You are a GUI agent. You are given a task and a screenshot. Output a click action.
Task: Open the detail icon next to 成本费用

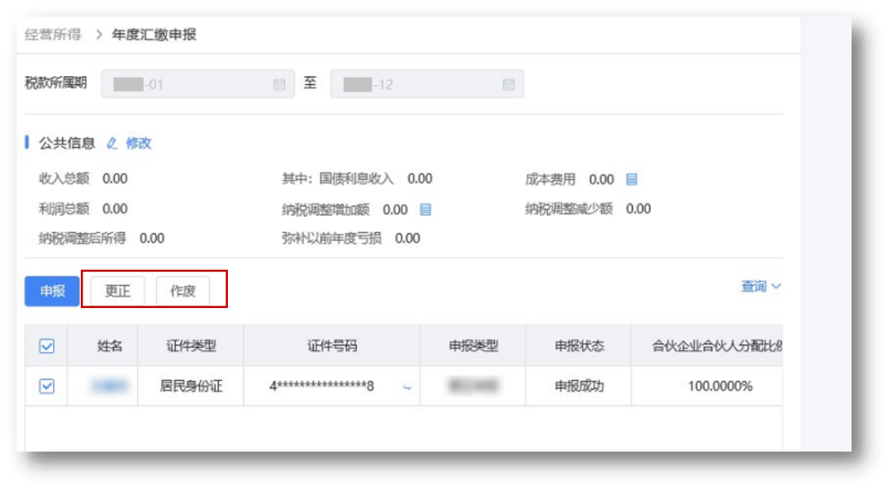pyautogui.click(x=632, y=180)
